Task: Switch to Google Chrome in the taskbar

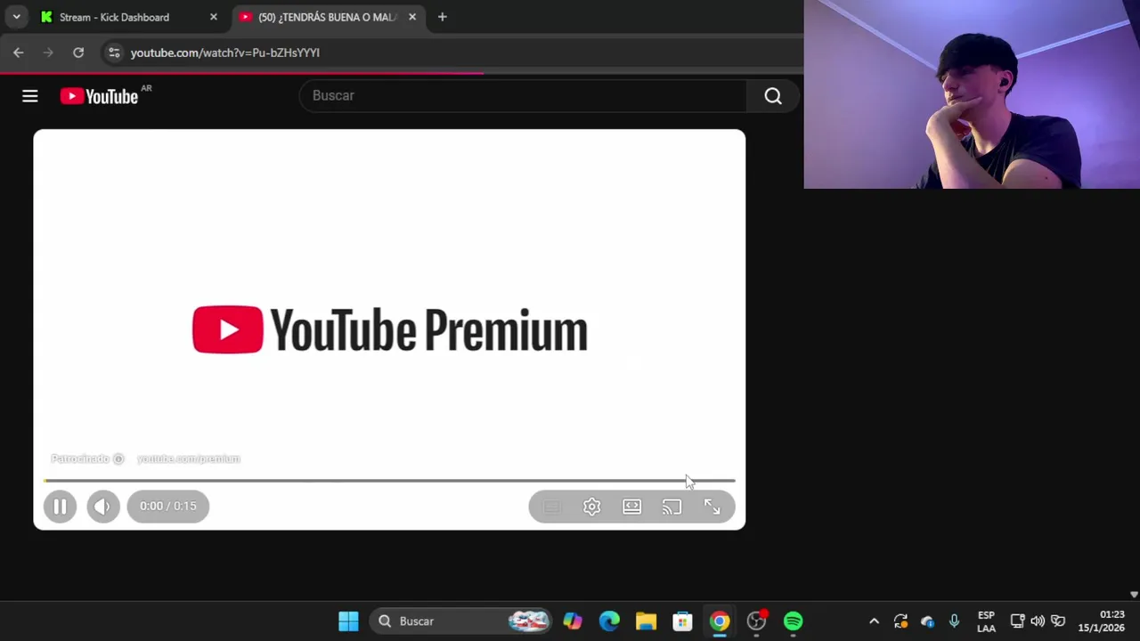Action: click(x=720, y=621)
